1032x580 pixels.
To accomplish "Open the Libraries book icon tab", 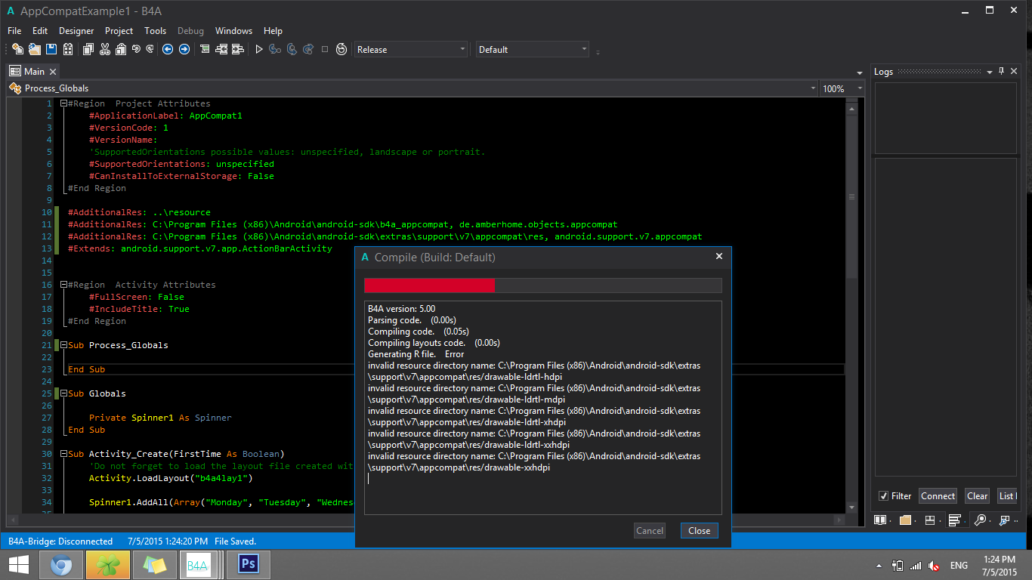I will [880, 520].
